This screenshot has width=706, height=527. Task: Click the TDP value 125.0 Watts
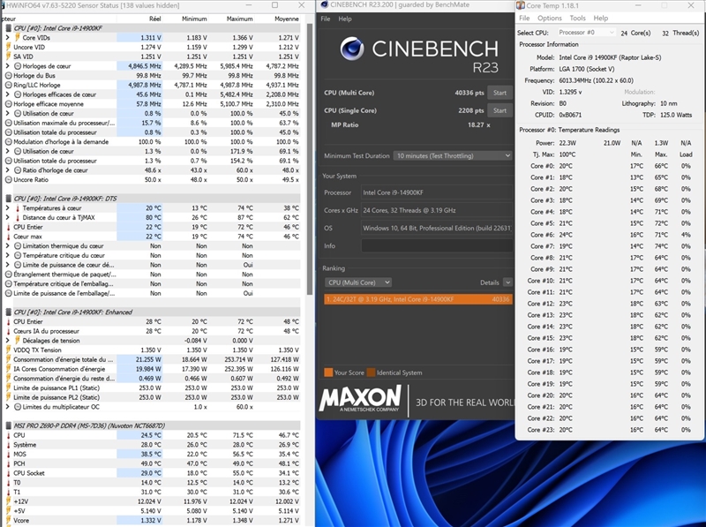coord(676,115)
